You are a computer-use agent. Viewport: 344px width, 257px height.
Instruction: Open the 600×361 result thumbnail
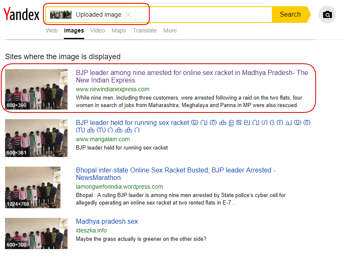[x=36, y=138]
